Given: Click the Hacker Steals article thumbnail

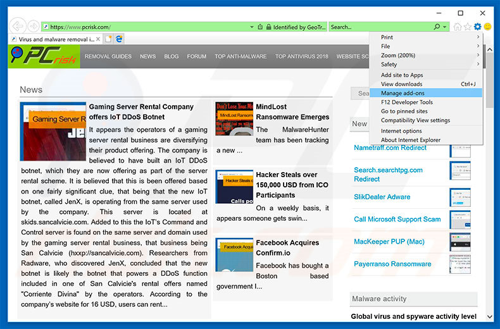Looking at the screenshot, I should (234, 187).
